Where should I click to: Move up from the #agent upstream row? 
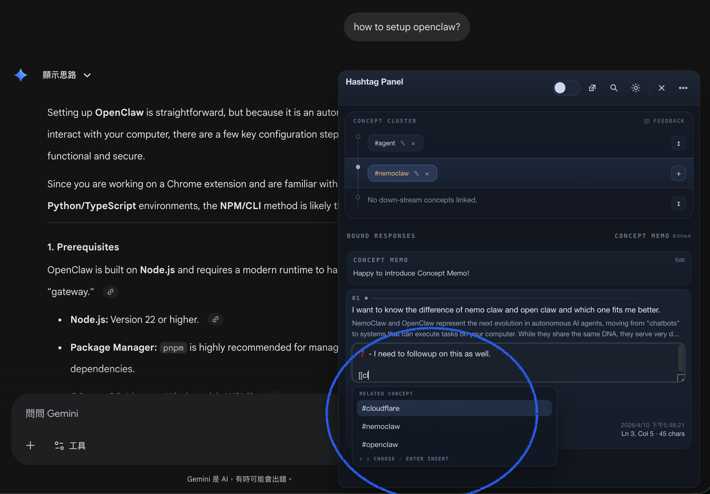[x=678, y=143]
